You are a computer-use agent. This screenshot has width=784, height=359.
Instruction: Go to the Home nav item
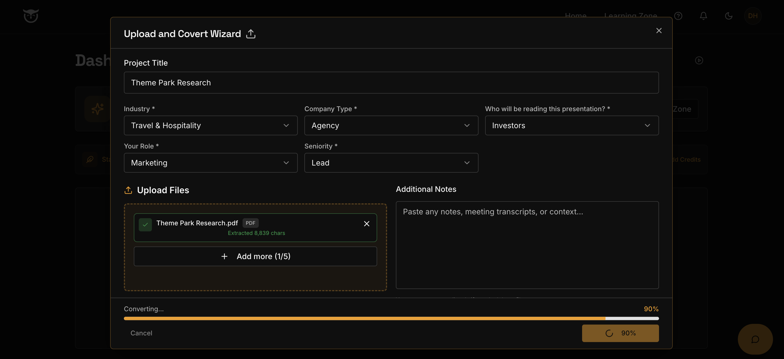point(576,16)
